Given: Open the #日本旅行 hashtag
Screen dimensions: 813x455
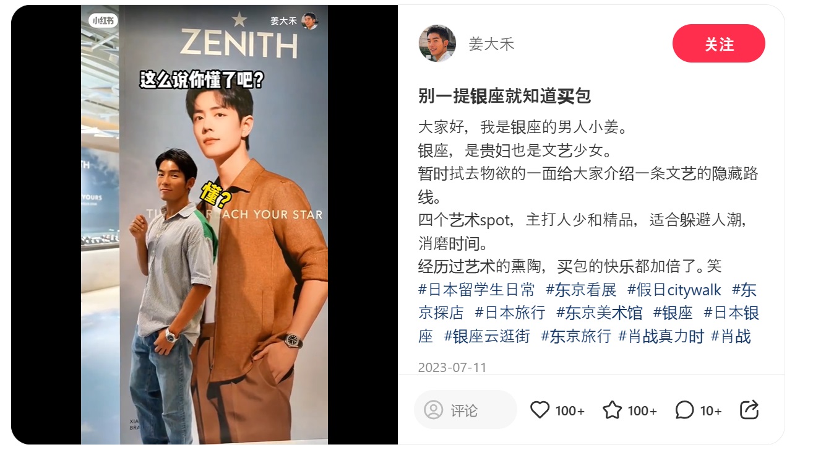Looking at the screenshot, I should click(510, 313).
